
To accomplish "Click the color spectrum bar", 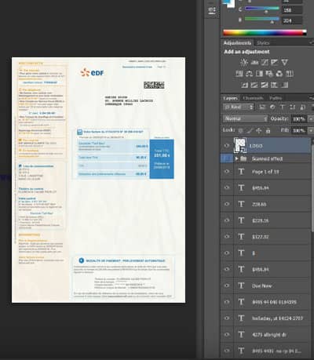I will [265, 33].
